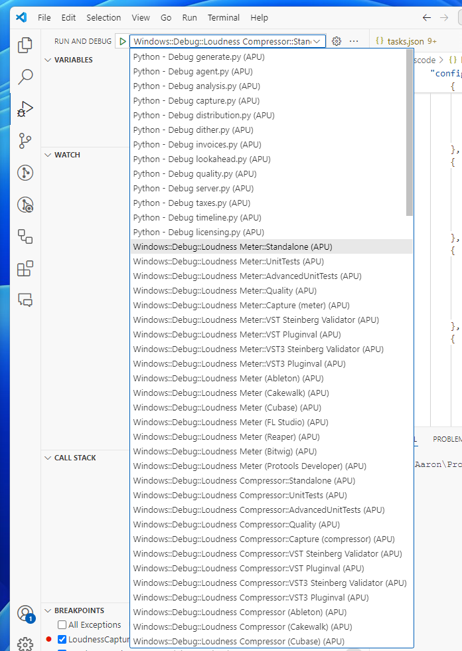Select Python - Debug timeline.py (APU)
The width and height of the screenshot is (462, 651).
271,218
